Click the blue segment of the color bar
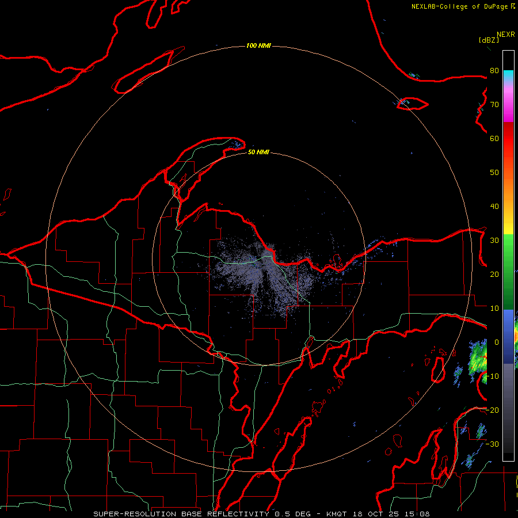This screenshot has width=518, height=518. click(508, 336)
